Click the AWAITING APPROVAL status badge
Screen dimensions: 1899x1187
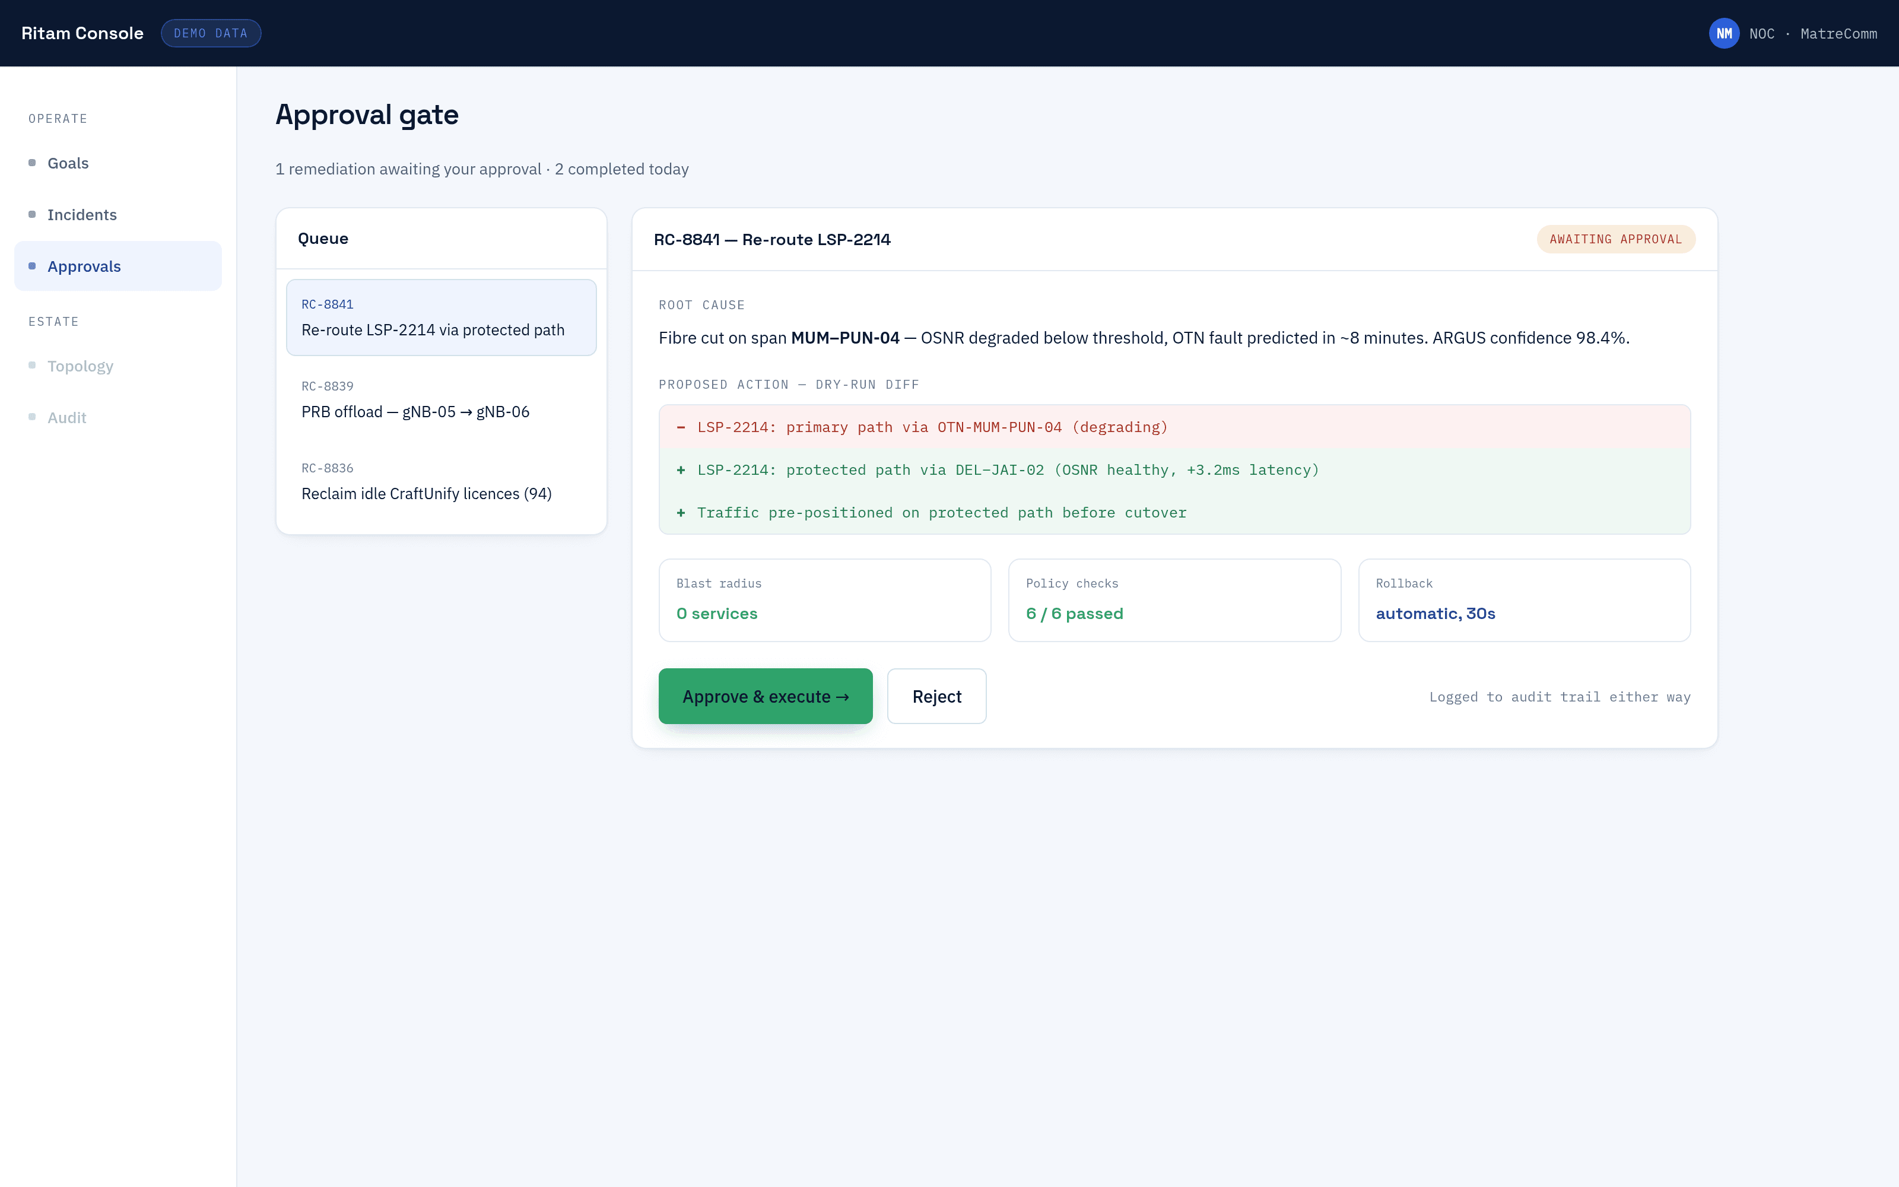pos(1616,239)
